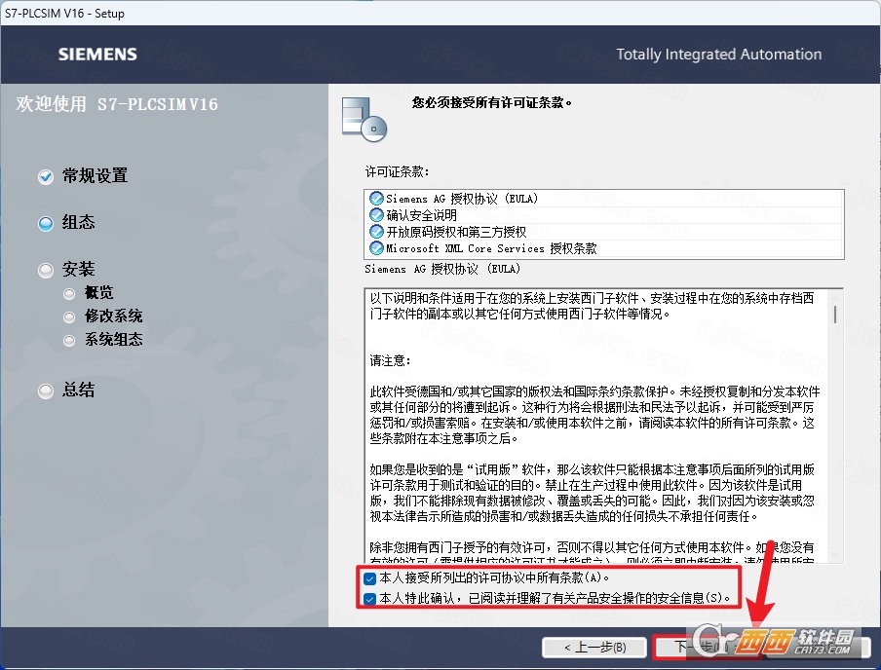Viewport: 881px width, 670px height.
Task: Click the SIEMENS logo in header
Action: 97,55
